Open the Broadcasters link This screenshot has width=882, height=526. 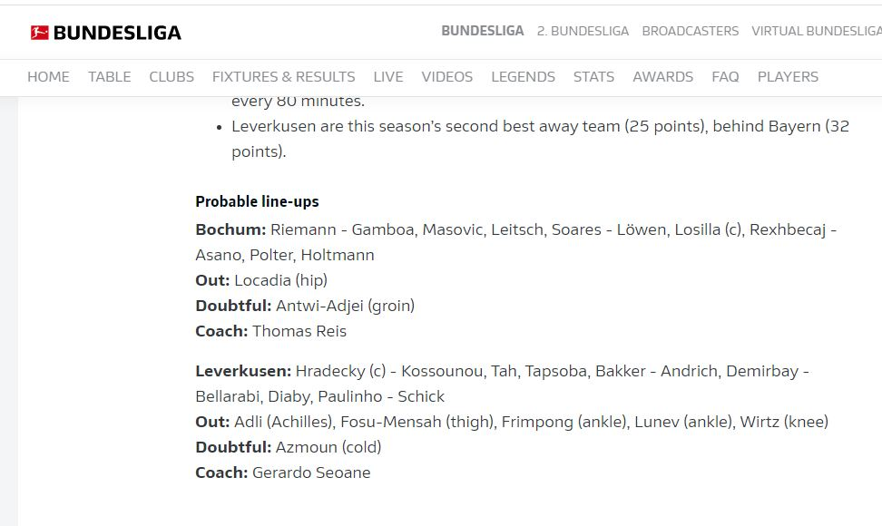690,31
